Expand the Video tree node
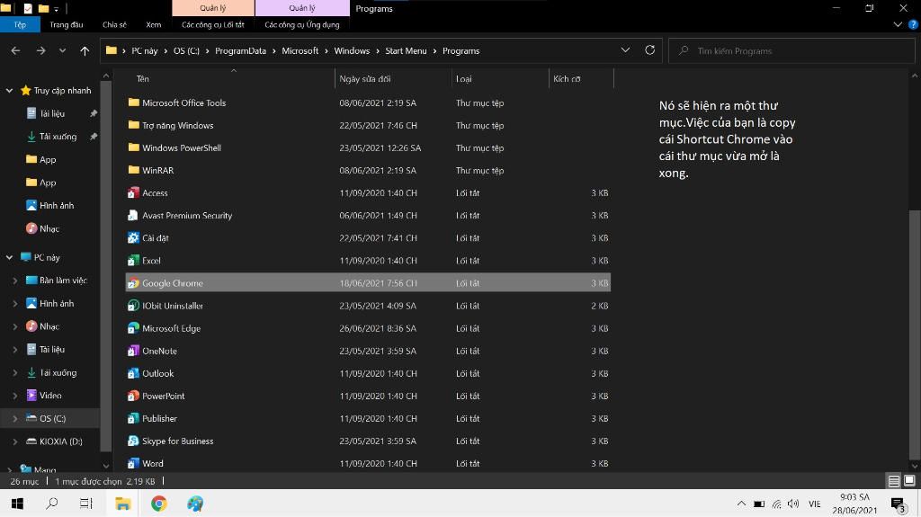 (15, 396)
